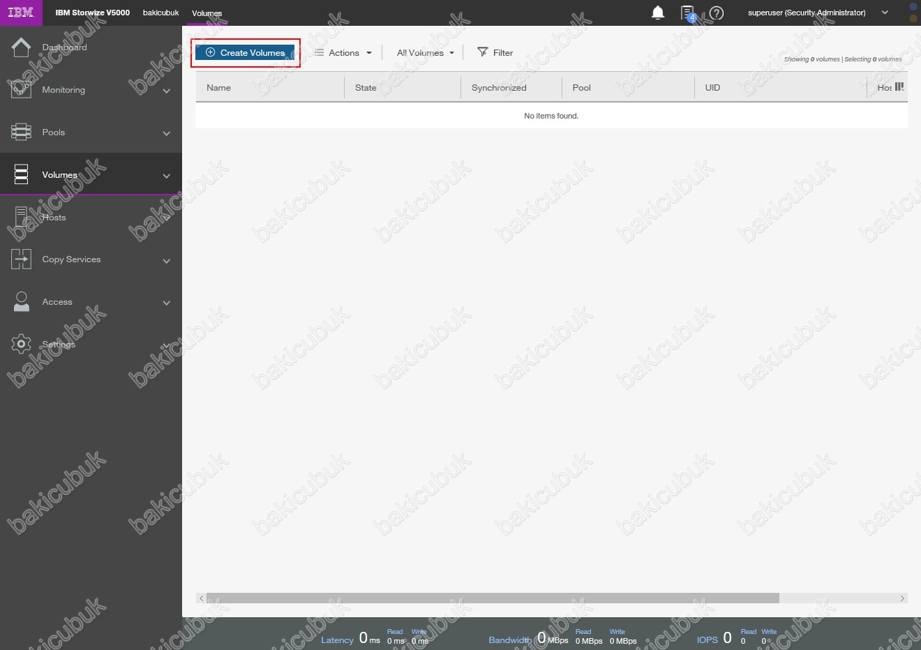Click the Pools icon in sidebar
This screenshot has height=650, width=921.
21,133
